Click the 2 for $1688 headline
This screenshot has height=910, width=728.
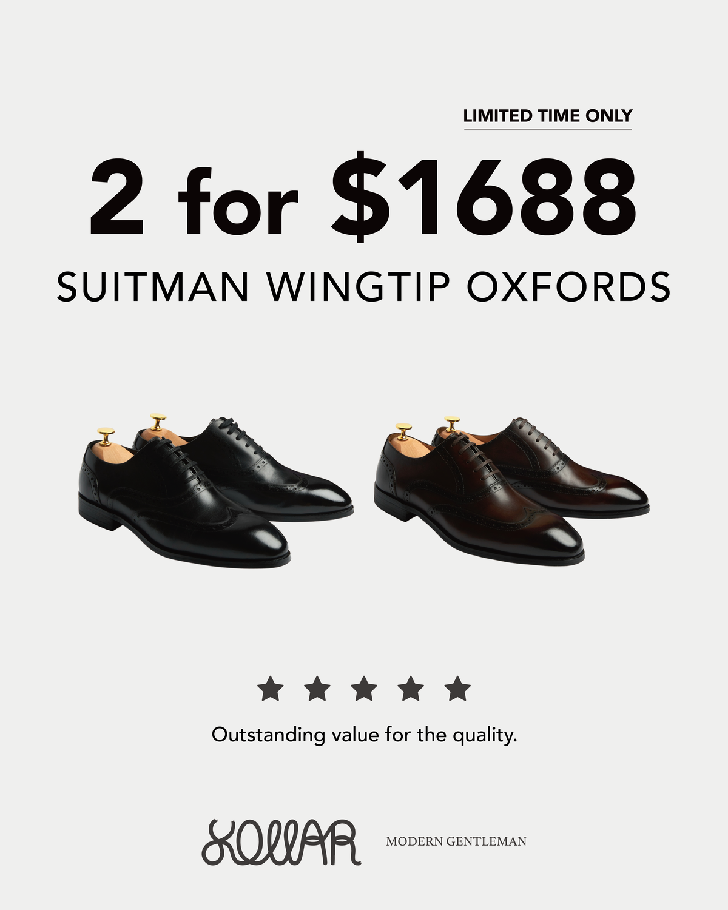[363, 197]
